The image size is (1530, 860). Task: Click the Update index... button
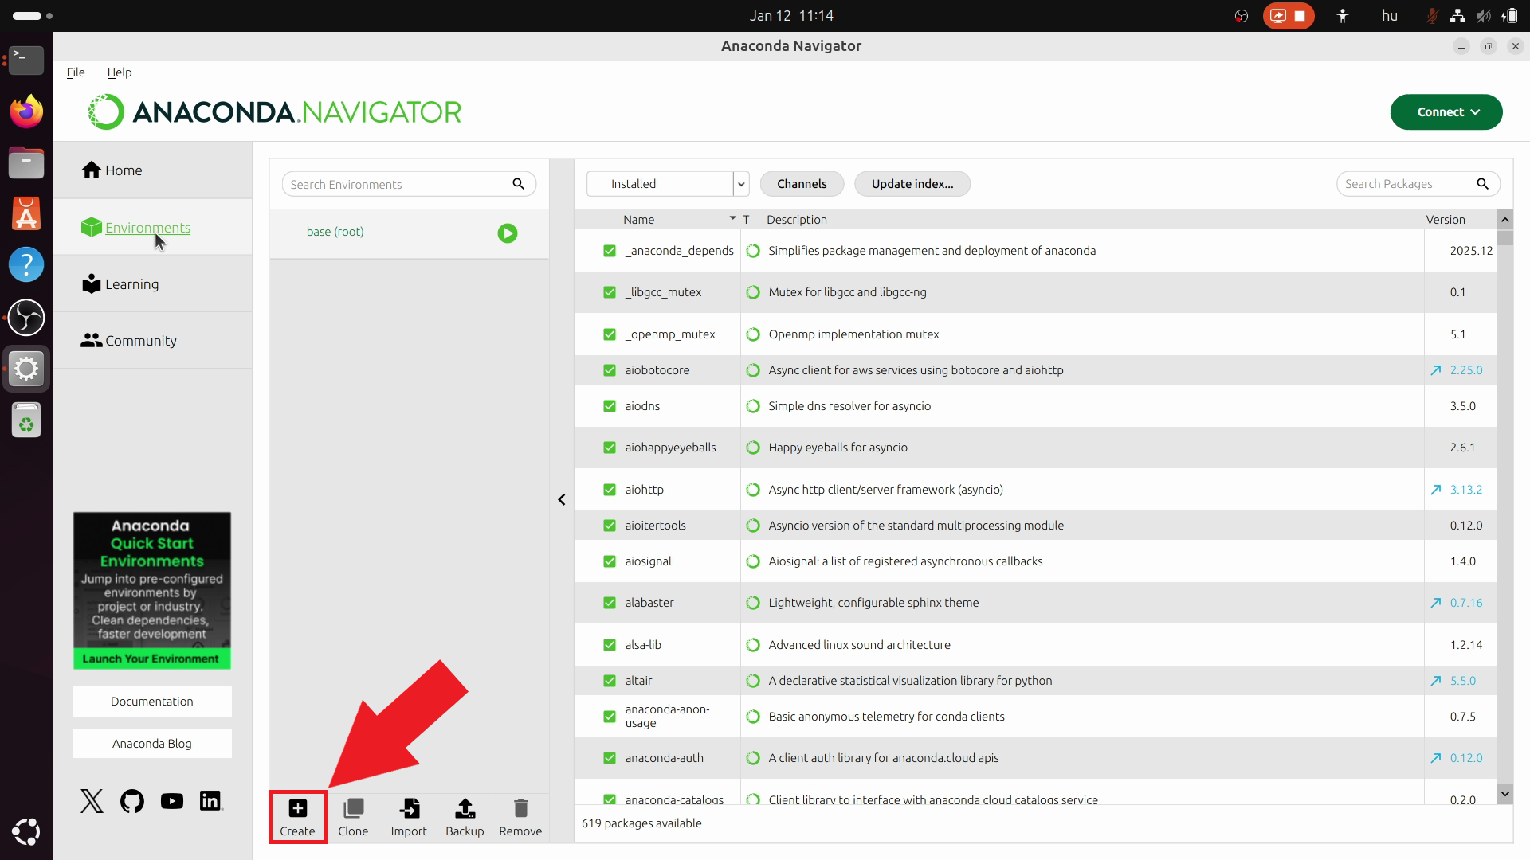tap(912, 184)
